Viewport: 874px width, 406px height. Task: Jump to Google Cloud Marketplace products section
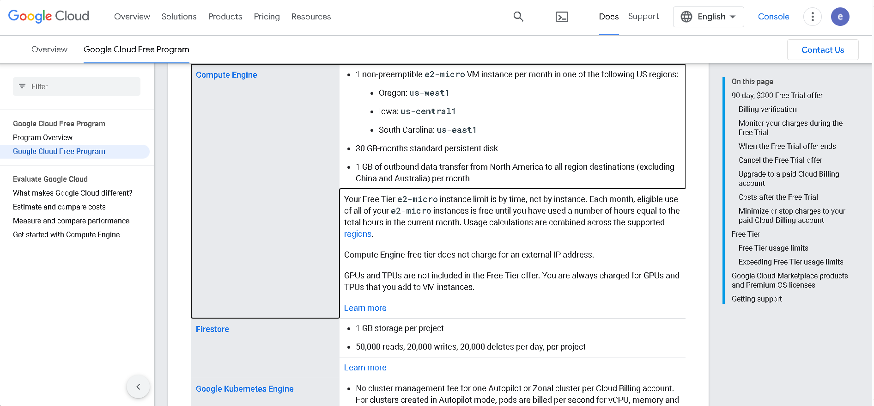[x=790, y=280]
